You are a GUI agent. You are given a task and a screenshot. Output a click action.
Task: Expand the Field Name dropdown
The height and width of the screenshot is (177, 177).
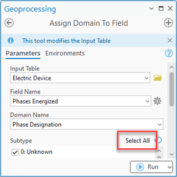pos(147,101)
